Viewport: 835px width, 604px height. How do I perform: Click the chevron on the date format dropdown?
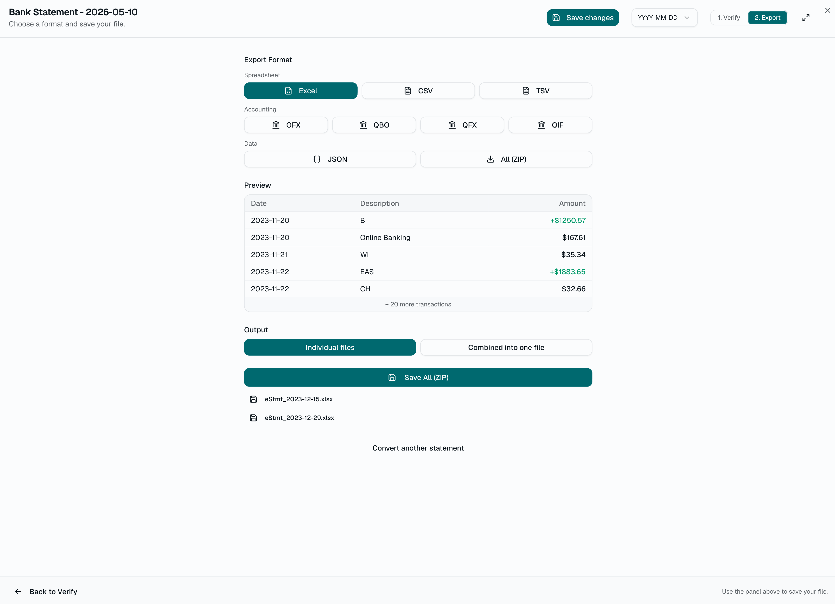[687, 18]
